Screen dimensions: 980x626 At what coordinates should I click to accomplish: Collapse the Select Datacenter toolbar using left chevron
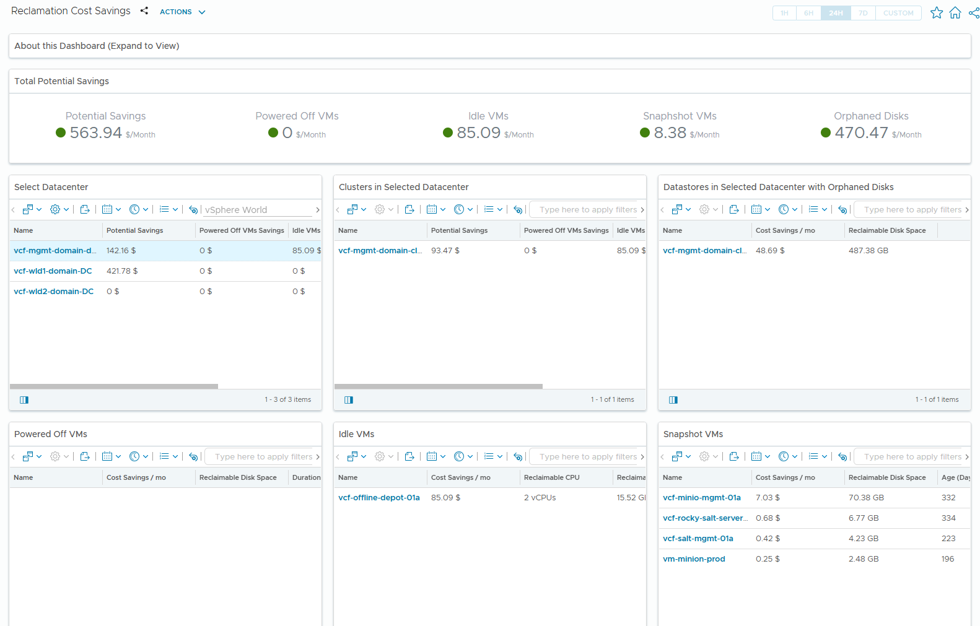(13, 210)
